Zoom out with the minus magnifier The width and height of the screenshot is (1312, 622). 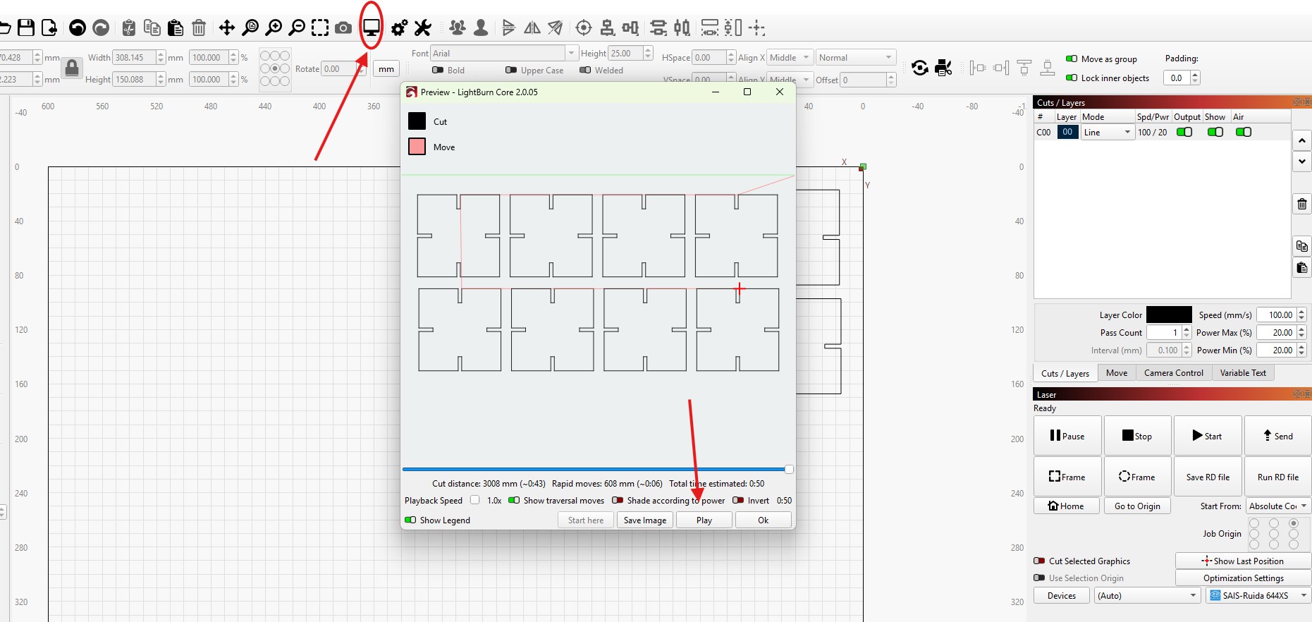[298, 28]
